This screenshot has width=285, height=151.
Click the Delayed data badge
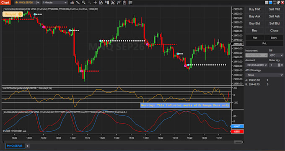tap(13, 14)
